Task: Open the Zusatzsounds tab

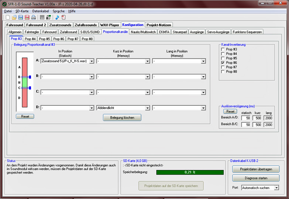Action: (x=60, y=25)
